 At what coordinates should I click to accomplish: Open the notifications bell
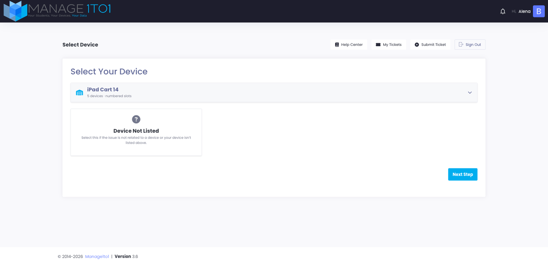tap(503, 11)
